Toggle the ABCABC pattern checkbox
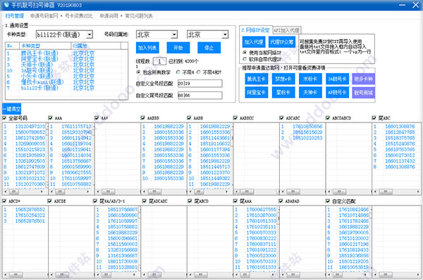 click(281, 118)
